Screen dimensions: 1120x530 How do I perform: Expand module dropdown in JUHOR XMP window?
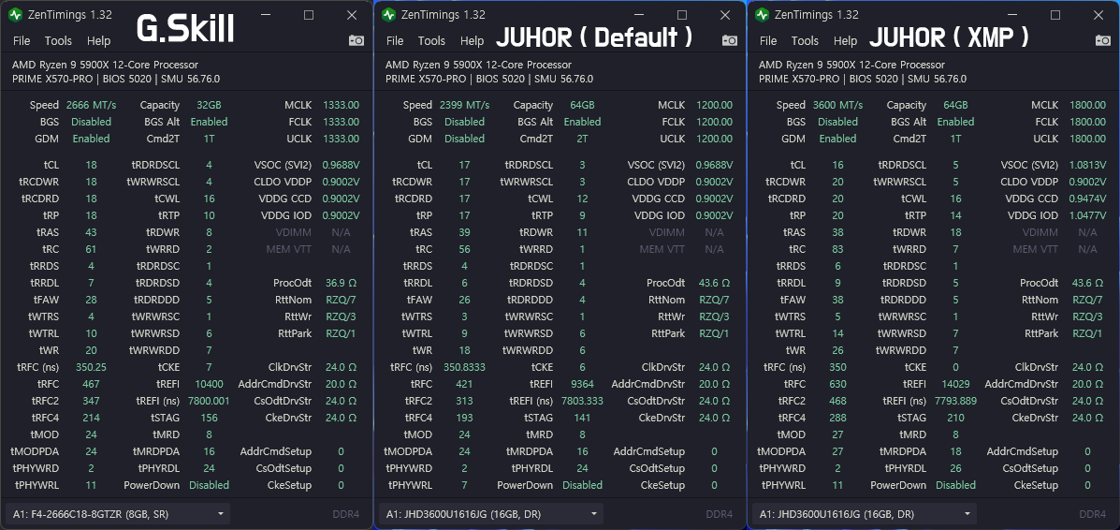coord(864,513)
